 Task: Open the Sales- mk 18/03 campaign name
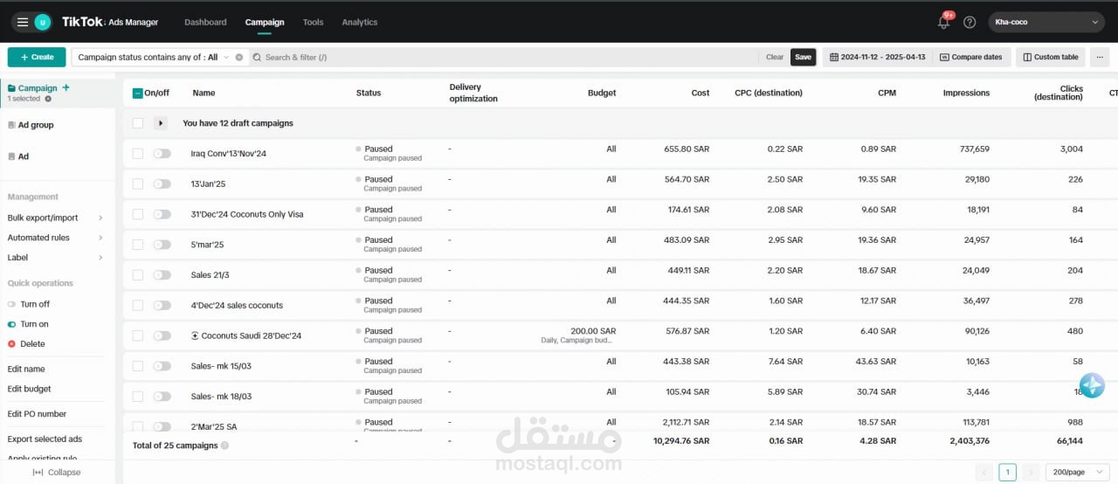pos(221,397)
